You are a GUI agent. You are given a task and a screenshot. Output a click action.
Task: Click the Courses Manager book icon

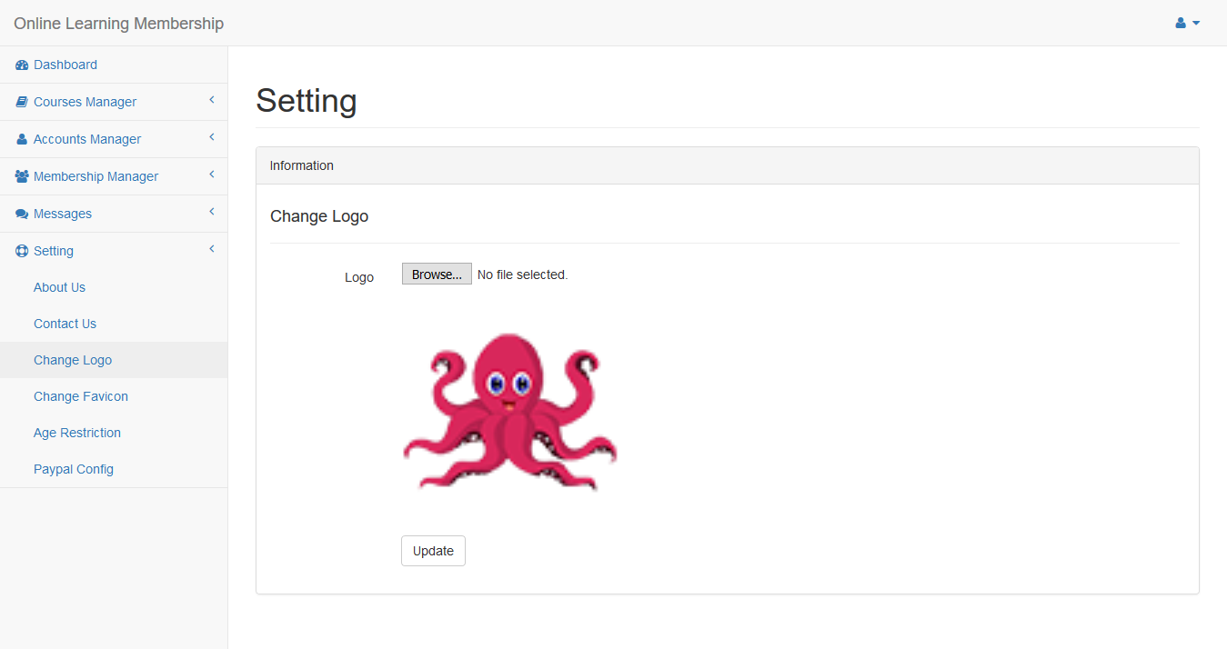(x=22, y=103)
